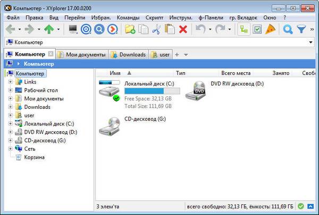319x215 pixels.
Task: Select the CD-дисковод (G:) drive tile
Action: pyautogui.click(x=132, y=126)
